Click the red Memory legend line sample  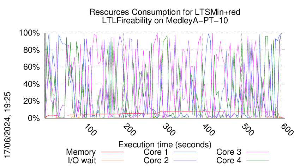(x=112, y=152)
